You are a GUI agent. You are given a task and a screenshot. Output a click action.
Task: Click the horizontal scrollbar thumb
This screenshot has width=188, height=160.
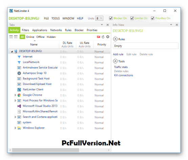tap(46, 150)
